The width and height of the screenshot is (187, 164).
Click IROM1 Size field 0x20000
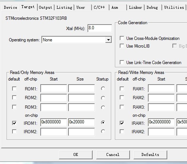(x=81, y=122)
